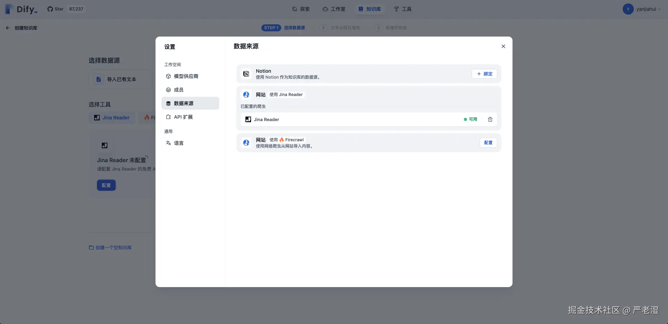Go to 探索 tab

pos(301,9)
